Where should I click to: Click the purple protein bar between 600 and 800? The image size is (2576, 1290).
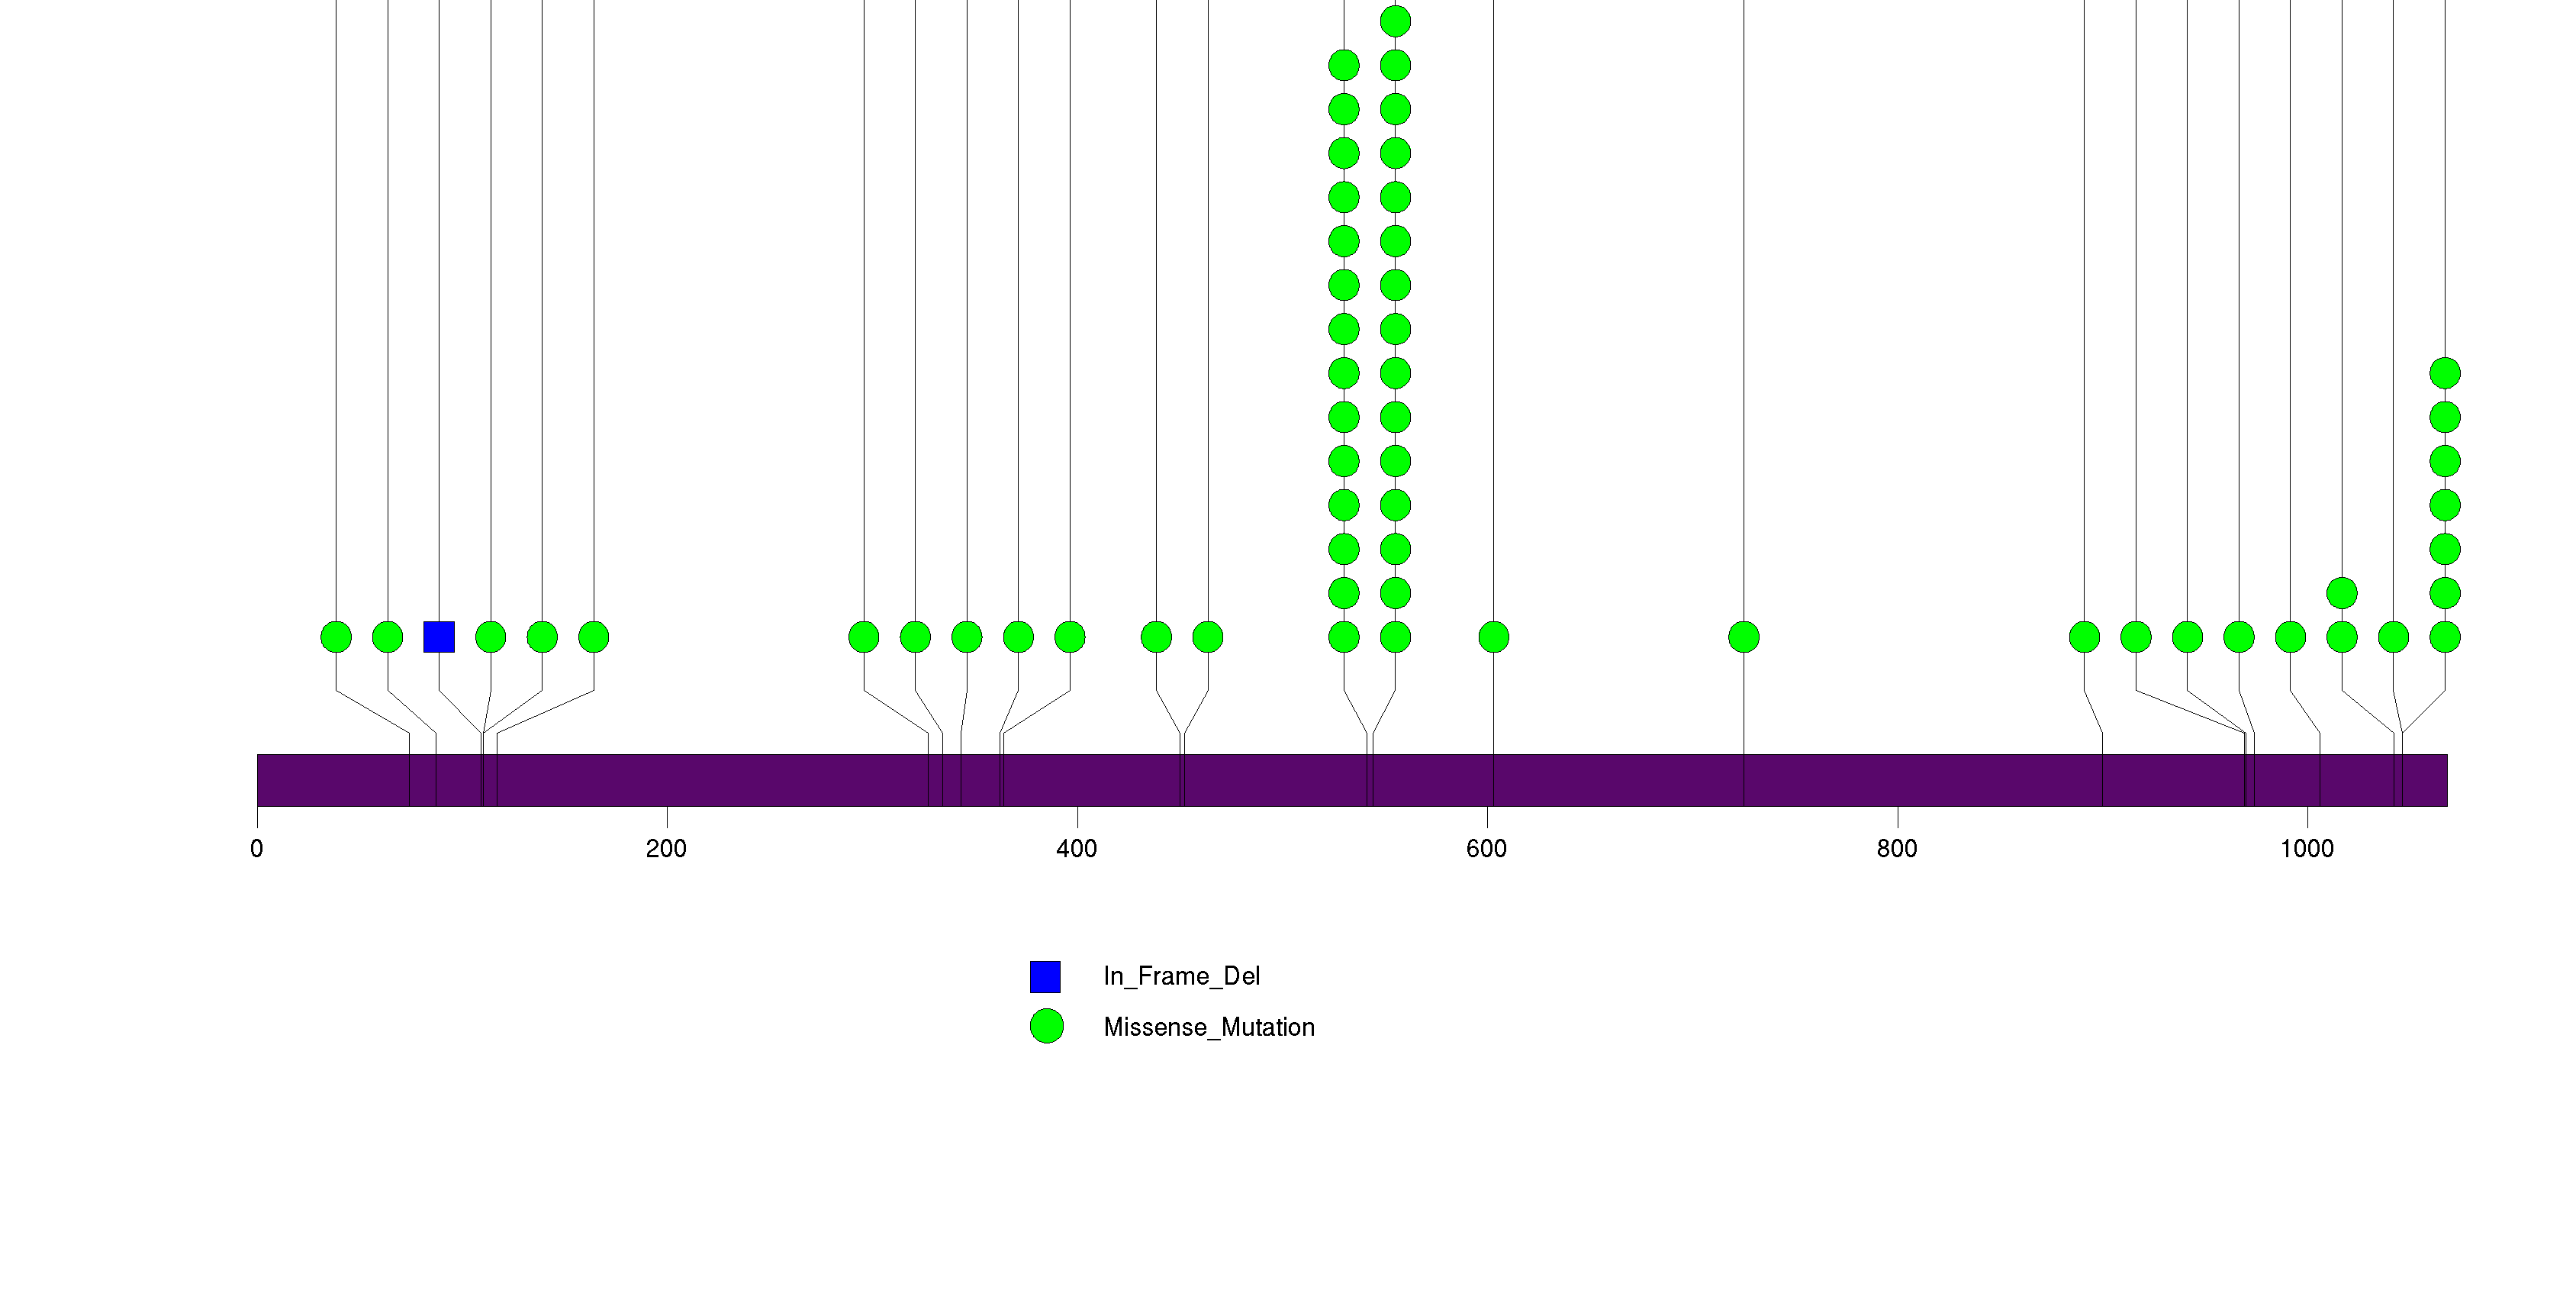(x=1620, y=780)
